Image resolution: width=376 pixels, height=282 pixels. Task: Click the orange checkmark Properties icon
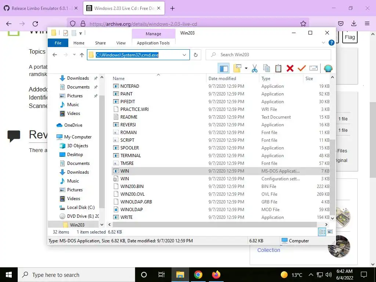(x=302, y=69)
